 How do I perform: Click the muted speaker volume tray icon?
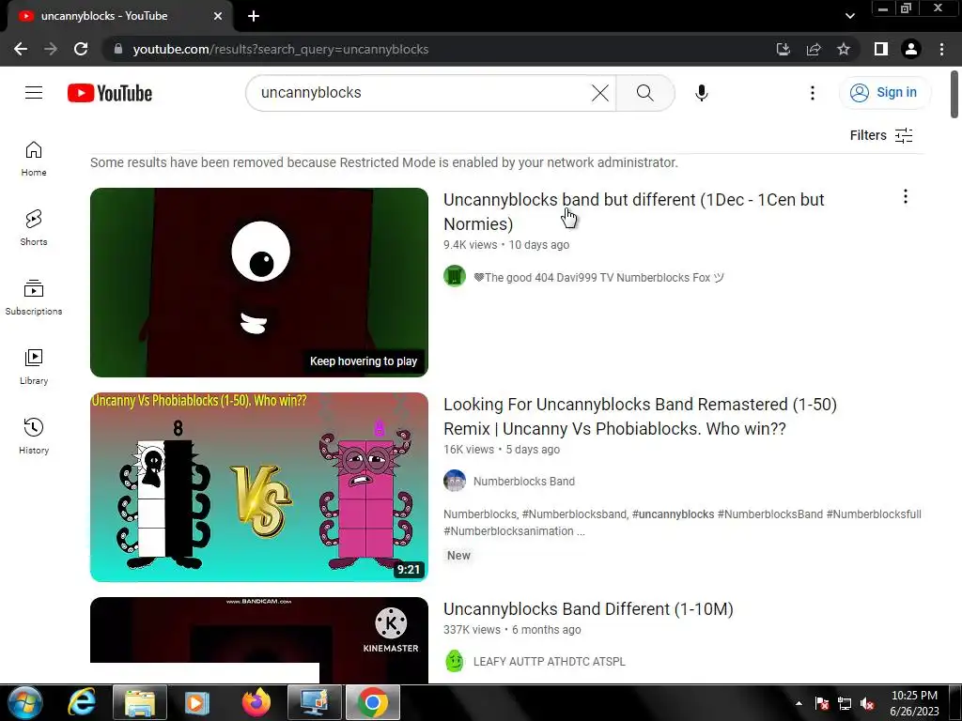(x=867, y=704)
